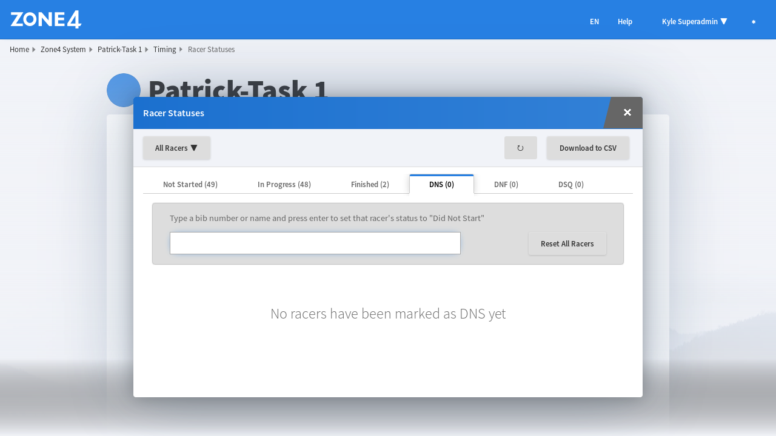Expand the Kyle Superadmin user menu
The width and height of the screenshot is (776, 436).
(x=694, y=22)
